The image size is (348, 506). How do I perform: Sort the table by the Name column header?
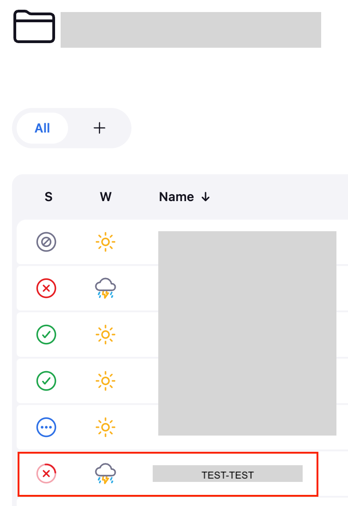click(176, 197)
